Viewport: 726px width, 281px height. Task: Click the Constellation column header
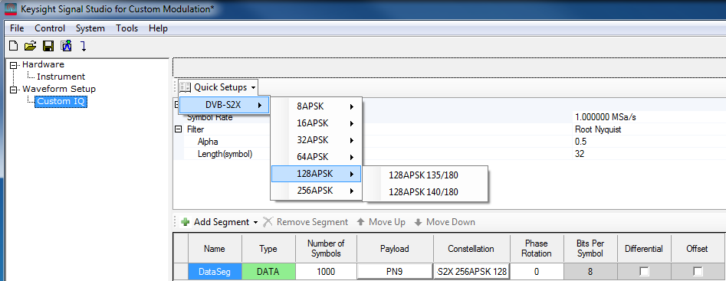coord(471,249)
